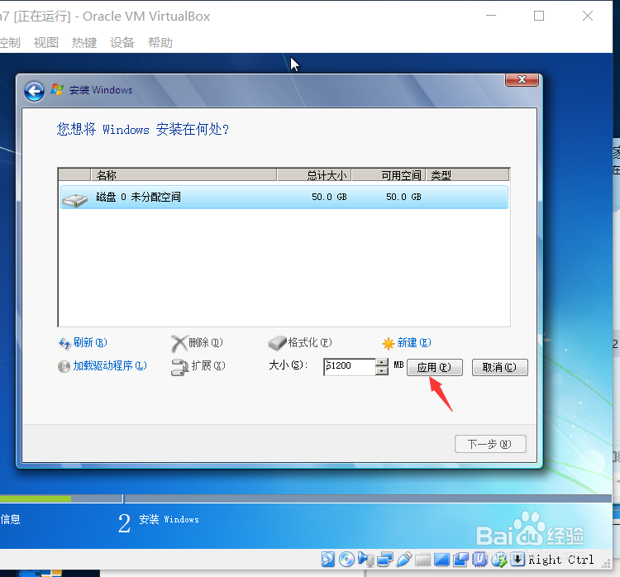Select 磁盘 0 未分配空间 row
Viewport: 620px width, 577px height.
click(x=284, y=197)
